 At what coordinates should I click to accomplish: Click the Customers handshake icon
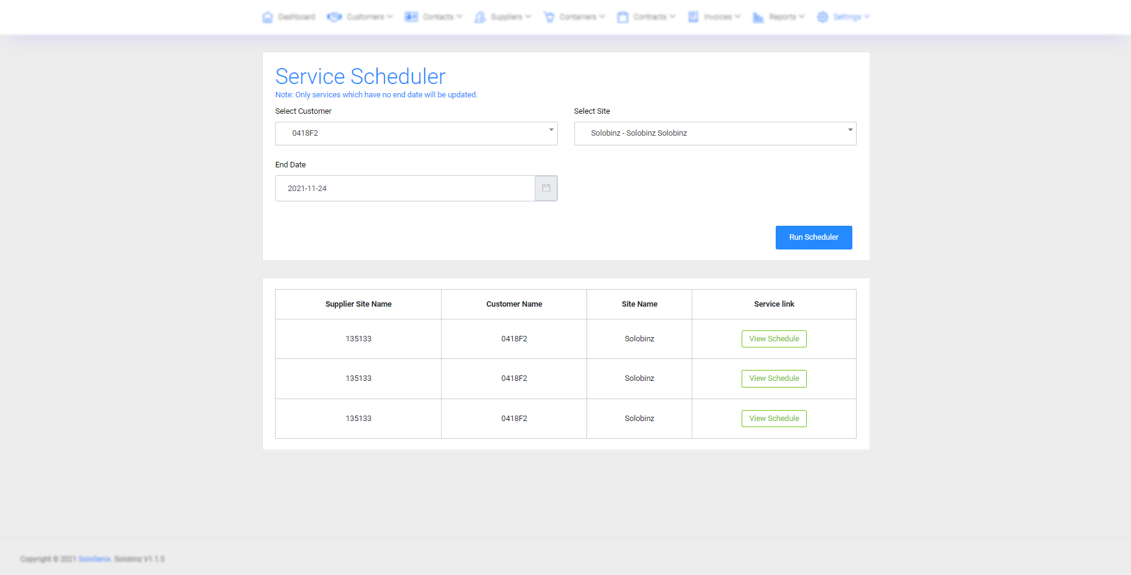pyautogui.click(x=334, y=17)
